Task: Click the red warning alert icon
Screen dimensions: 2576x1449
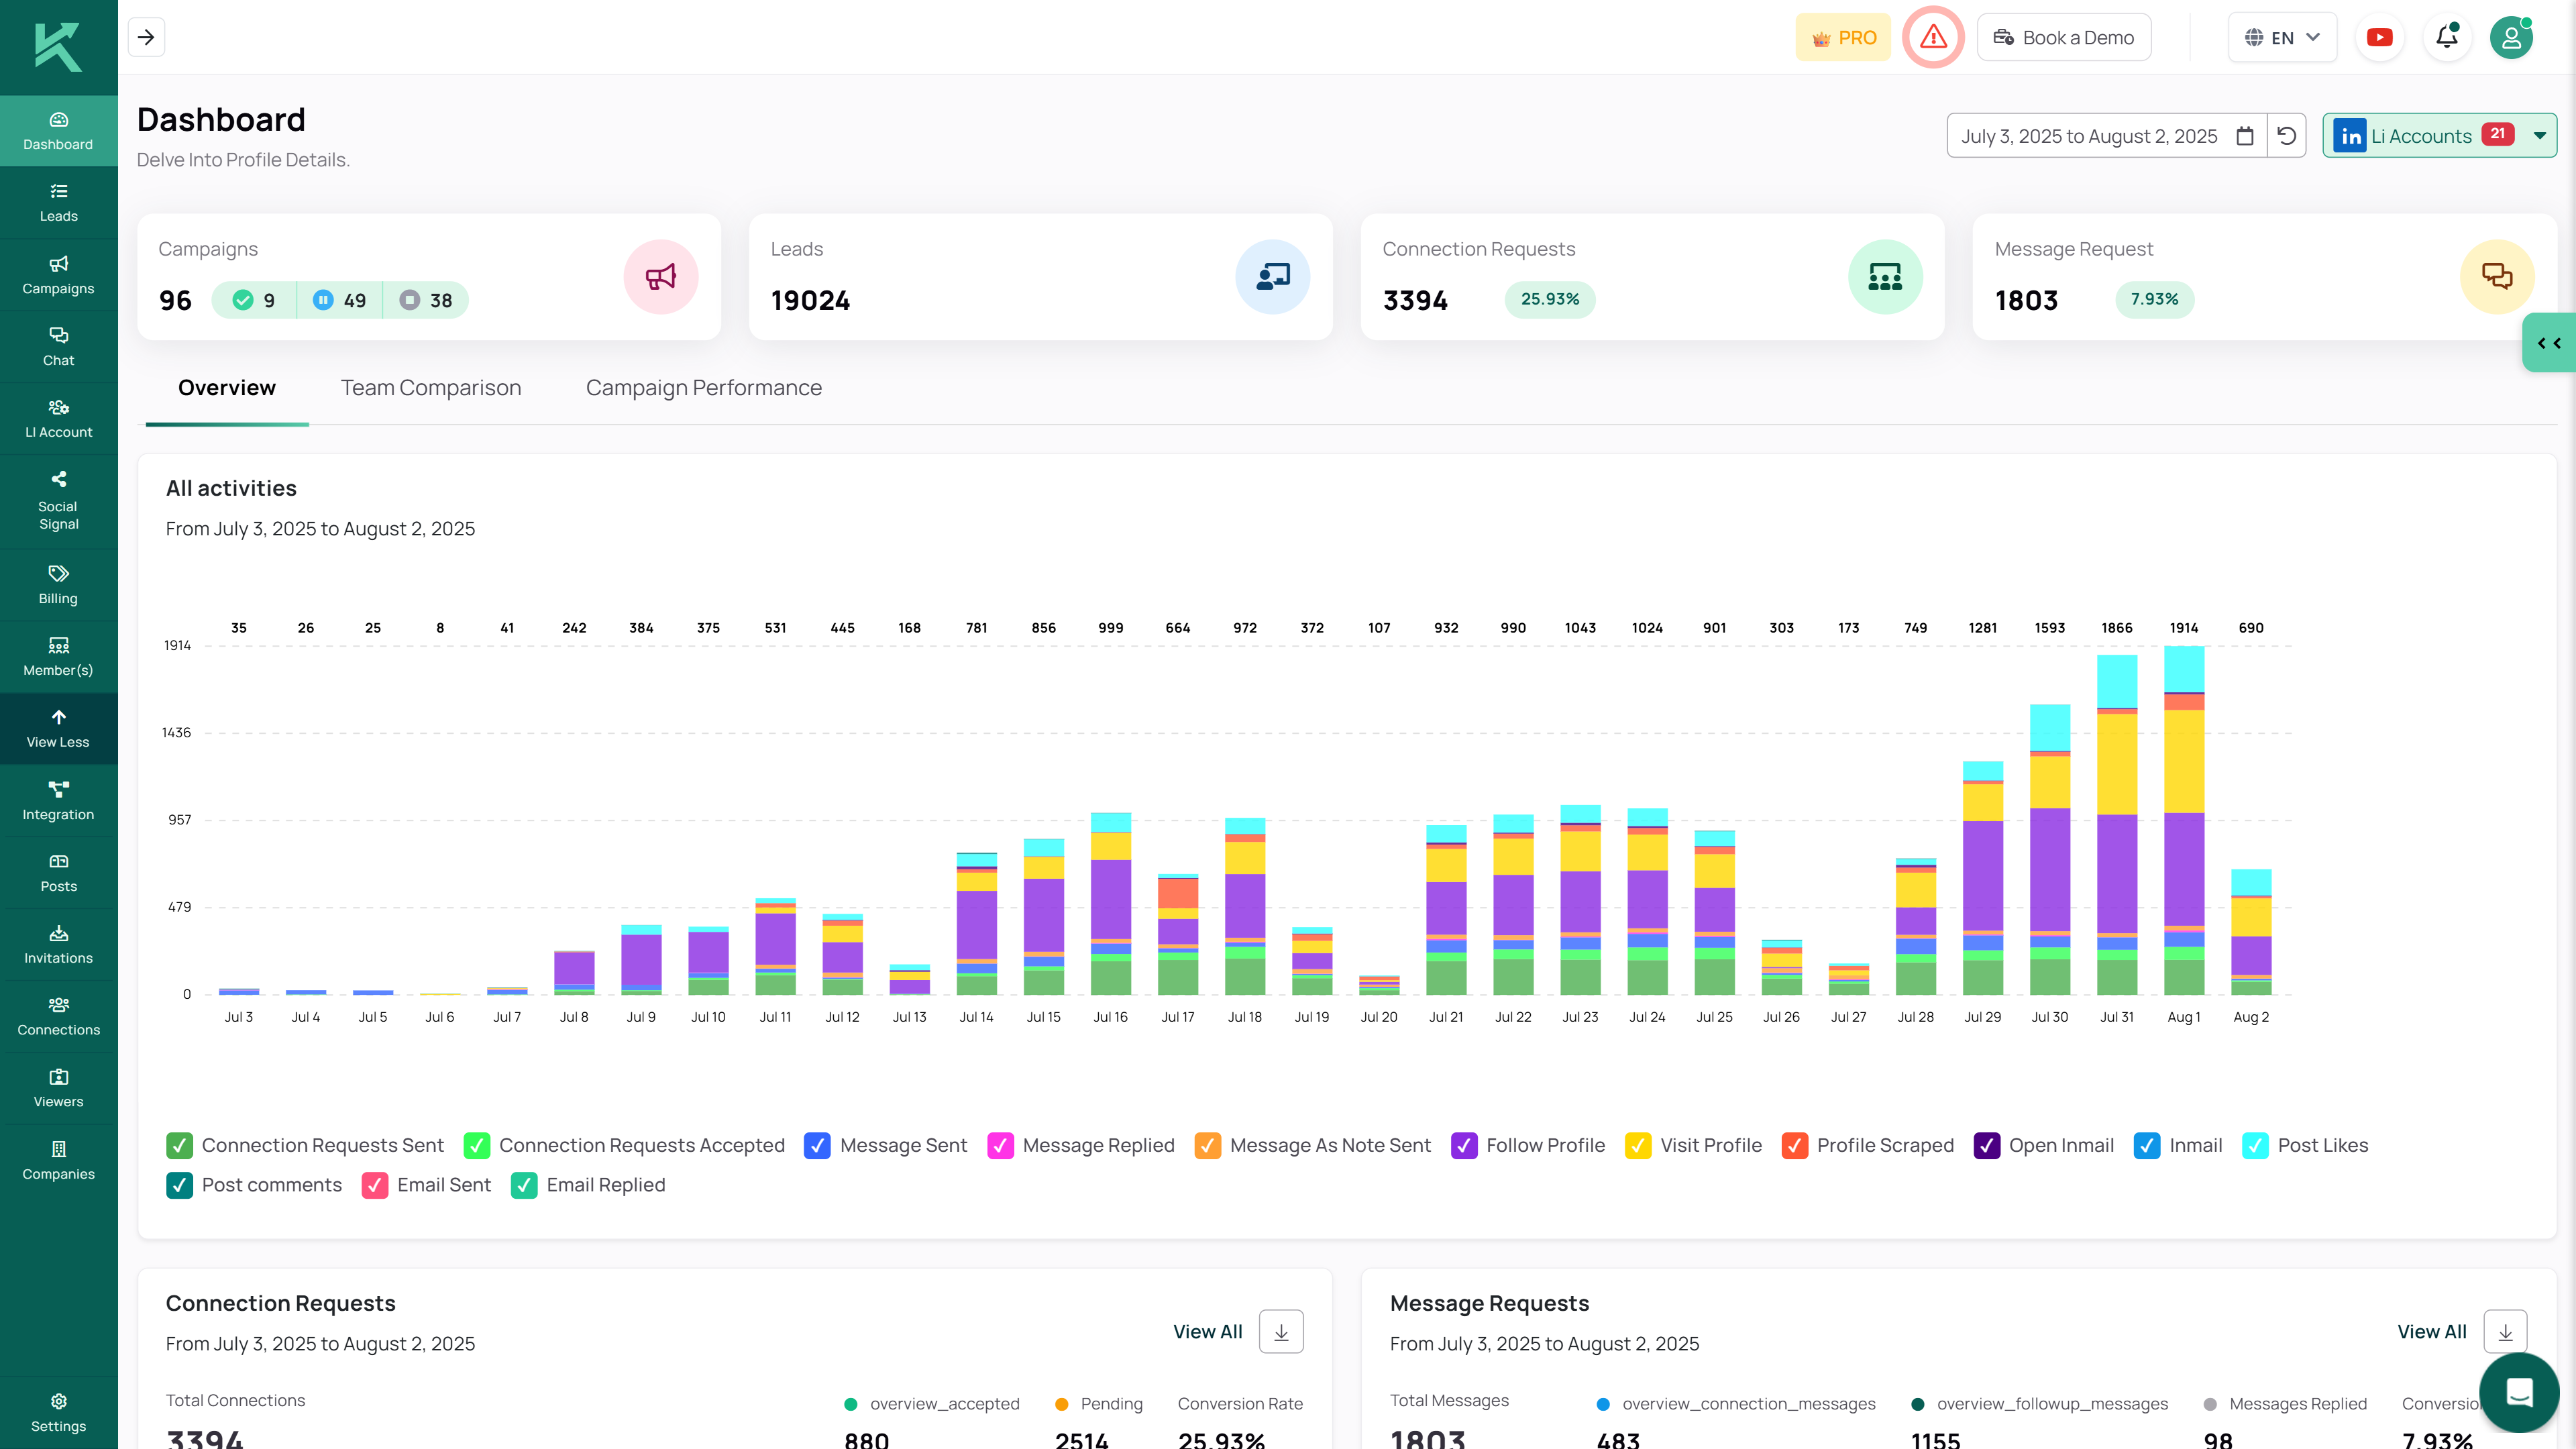Action: coord(1933,37)
